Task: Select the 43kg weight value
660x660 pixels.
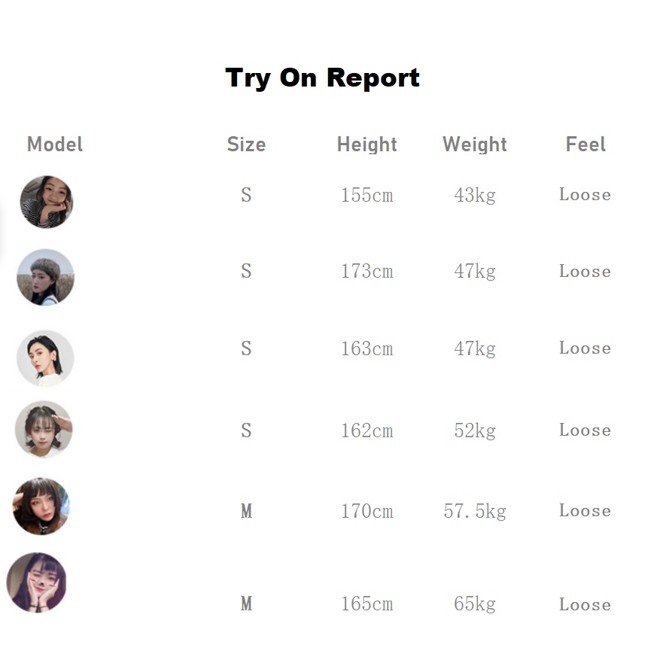Action: tap(475, 196)
